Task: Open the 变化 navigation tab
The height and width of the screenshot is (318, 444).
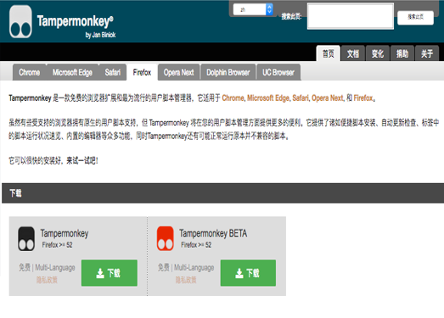Action: click(378, 53)
